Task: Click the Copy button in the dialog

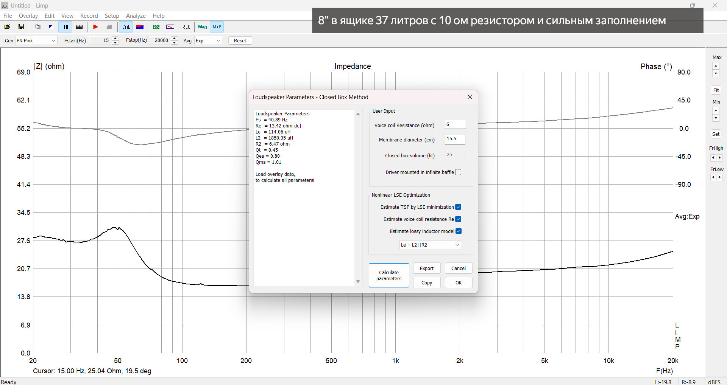Action: 427,283
